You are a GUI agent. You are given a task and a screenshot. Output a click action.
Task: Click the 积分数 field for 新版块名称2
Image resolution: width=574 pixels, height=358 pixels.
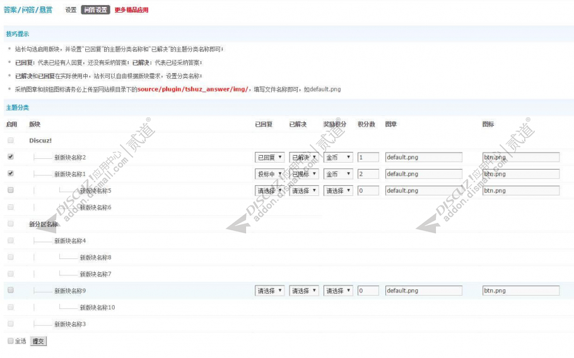[x=368, y=157]
